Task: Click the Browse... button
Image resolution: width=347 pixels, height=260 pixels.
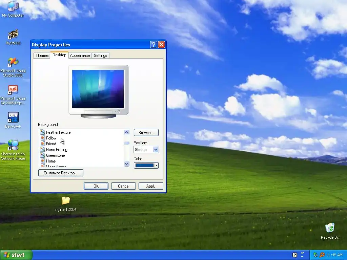Action: pyautogui.click(x=146, y=133)
